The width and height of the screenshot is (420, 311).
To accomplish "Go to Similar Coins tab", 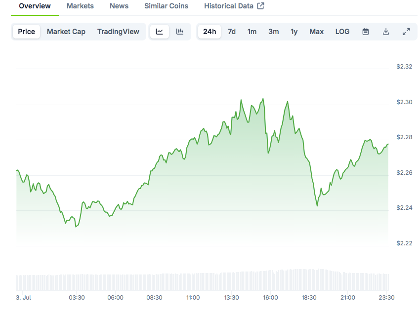I will click(x=166, y=6).
